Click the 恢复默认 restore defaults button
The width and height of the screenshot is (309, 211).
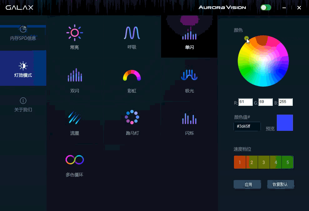click(x=281, y=184)
